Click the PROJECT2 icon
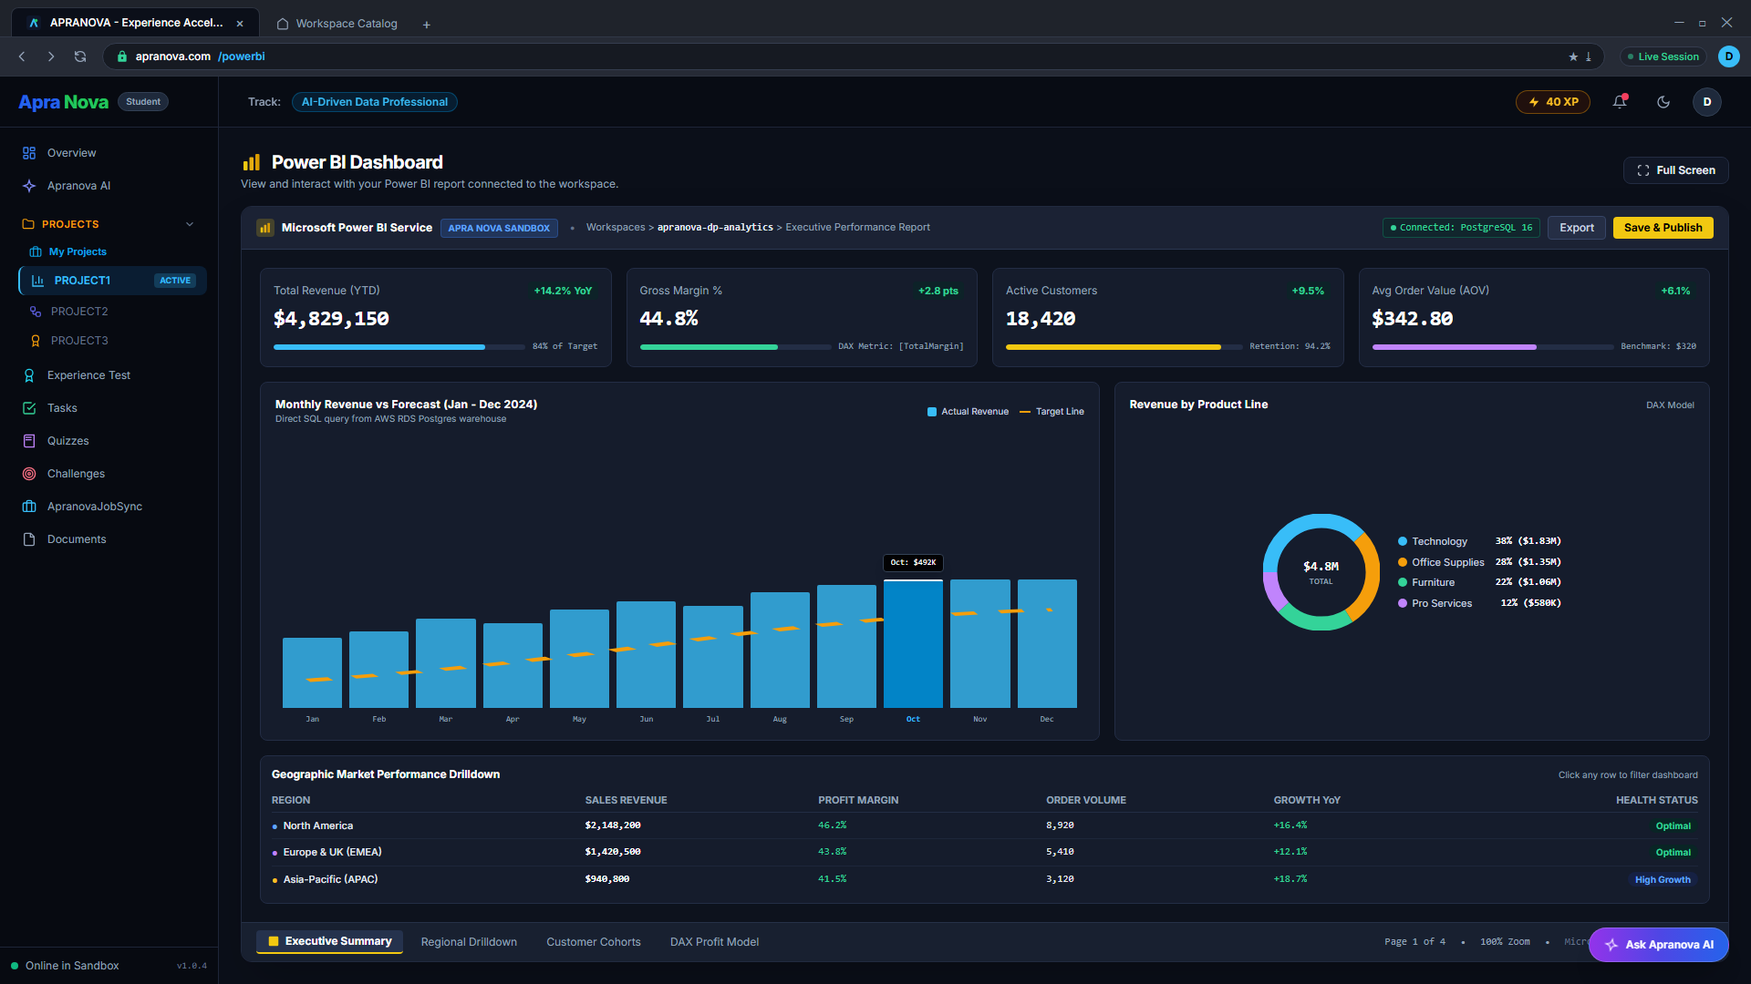Image resolution: width=1751 pixels, height=984 pixels. tap(36, 312)
